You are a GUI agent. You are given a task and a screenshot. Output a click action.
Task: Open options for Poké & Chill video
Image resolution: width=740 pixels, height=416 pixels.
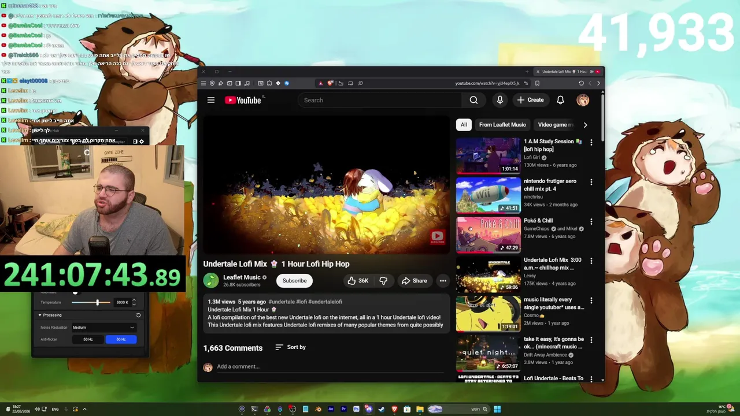click(x=591, y=221)
